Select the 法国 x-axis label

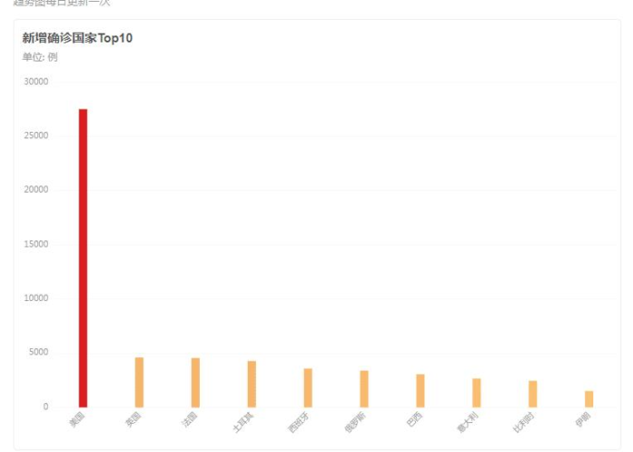(x=189, y=419)
